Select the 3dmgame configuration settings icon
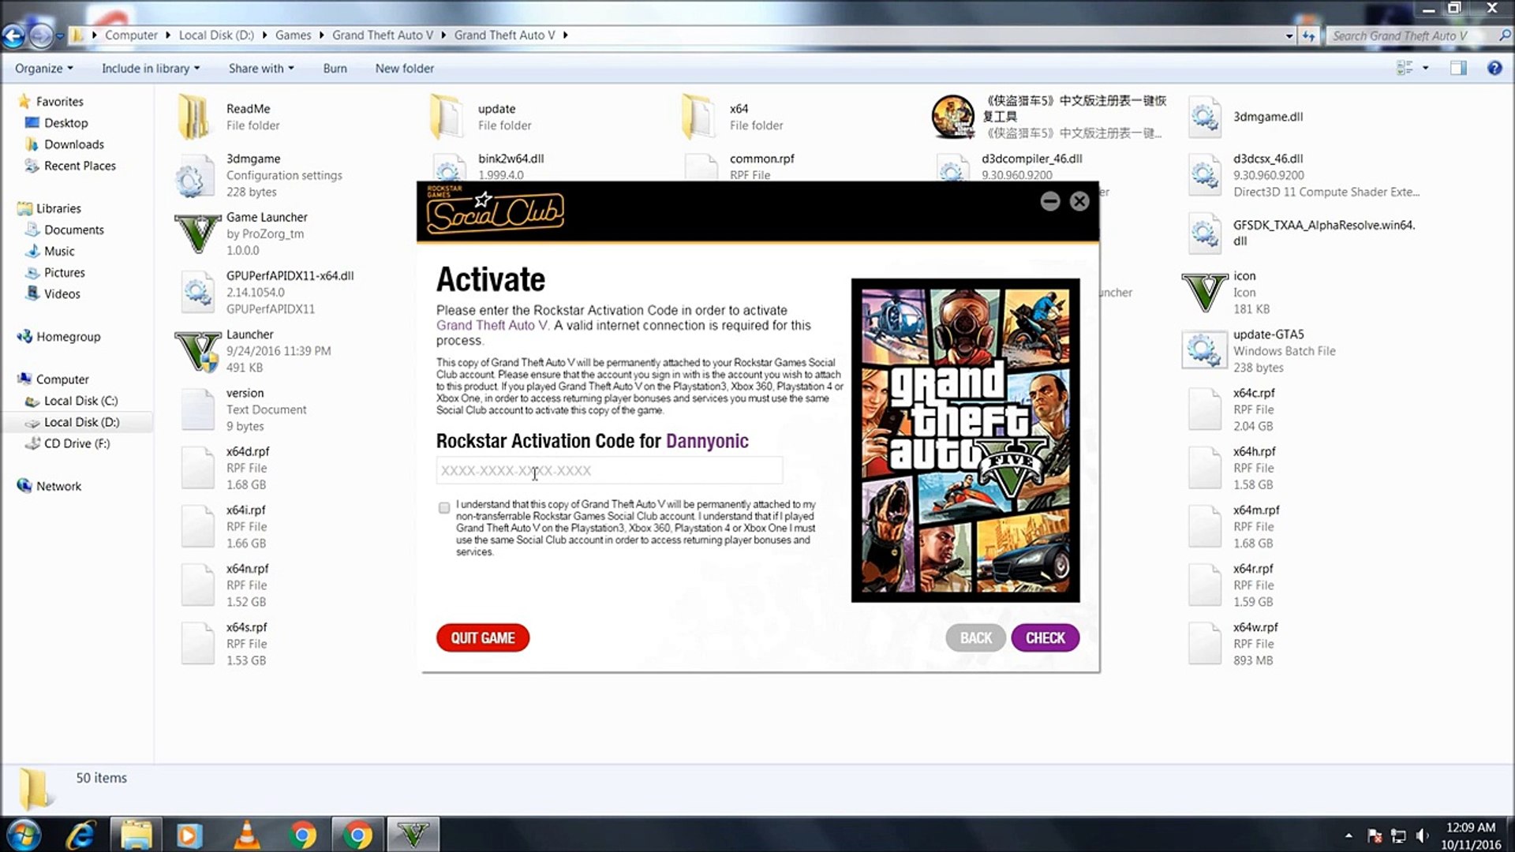Screen dimensions: 1515x852 coord(194,177)
